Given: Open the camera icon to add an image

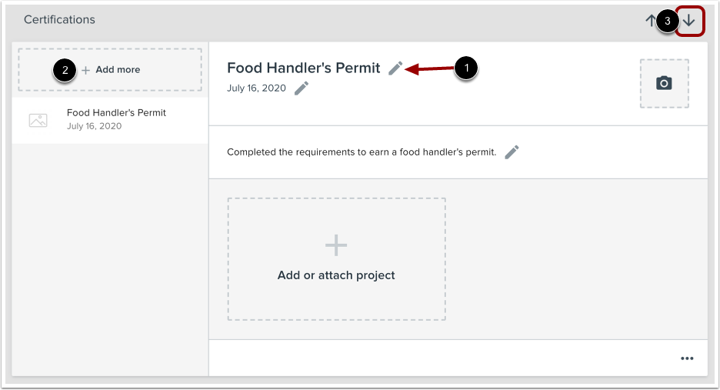Looking at the screenshot, I should click(664, 83).
